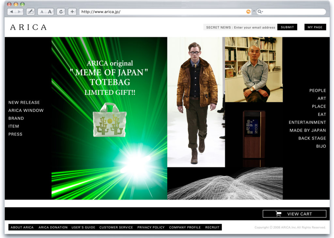Click the VIEW CART button
This screenshot has width=334, height=238.
[x=295, y=214]
